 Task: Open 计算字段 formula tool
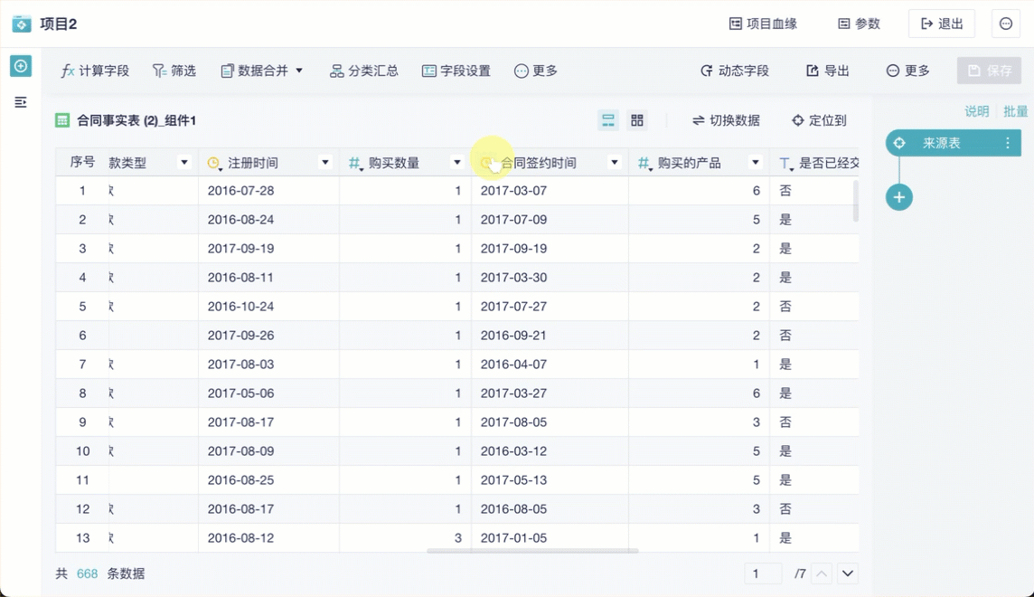coord(95,71)
